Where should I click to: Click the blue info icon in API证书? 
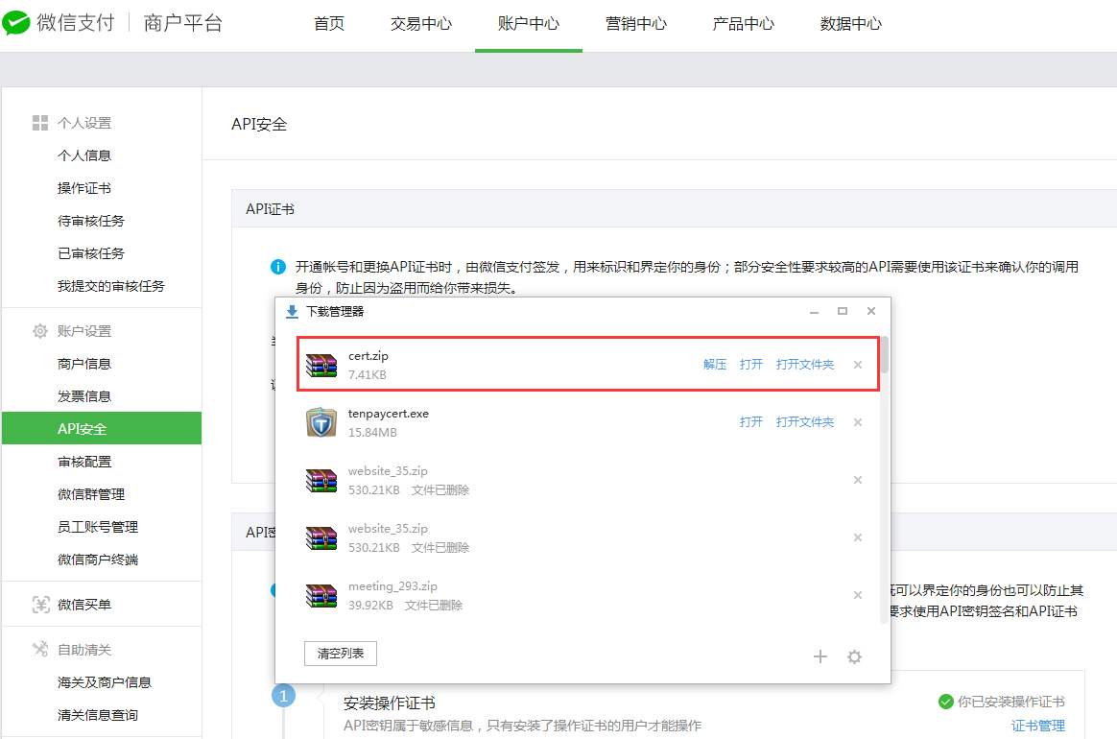click(x=278, y=267)
